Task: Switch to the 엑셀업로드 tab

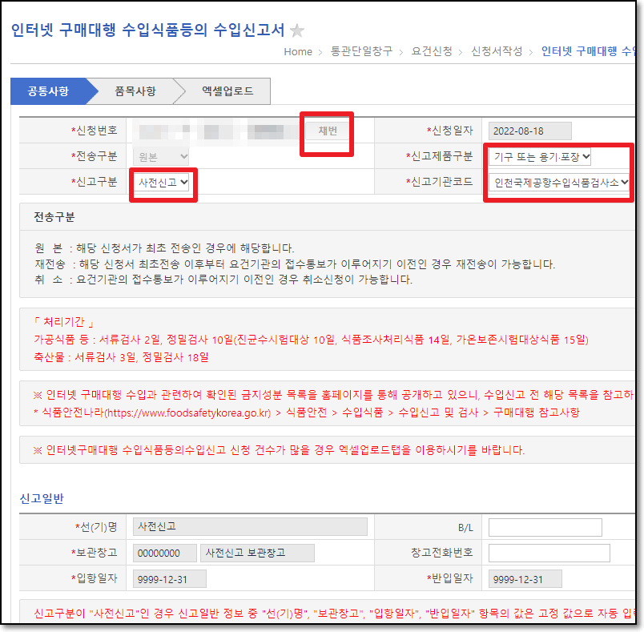Action: (x=225, y=91)
